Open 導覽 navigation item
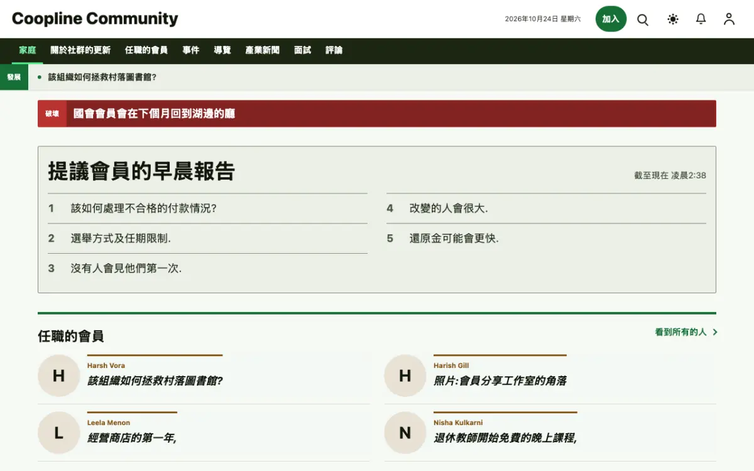 click(222, 50)
